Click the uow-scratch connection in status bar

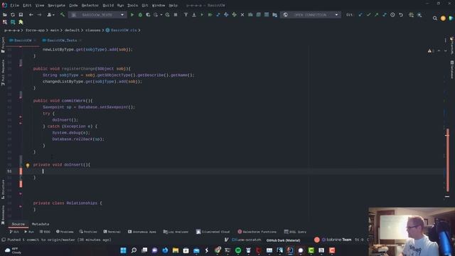pos(246,240)
